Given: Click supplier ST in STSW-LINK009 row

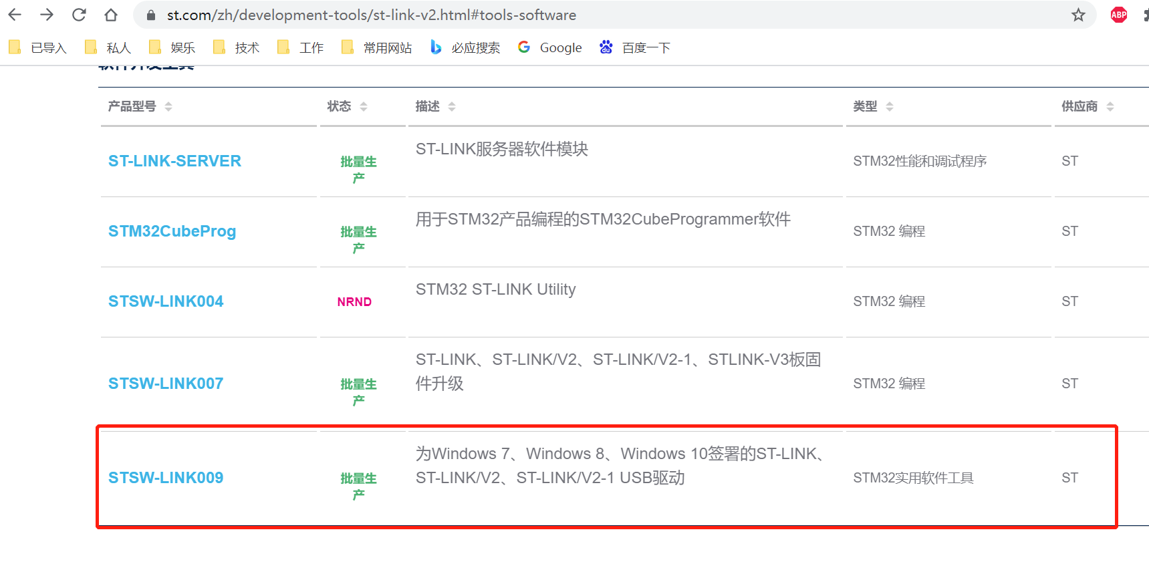Looking at the screenshot, I should (1069, 478).
